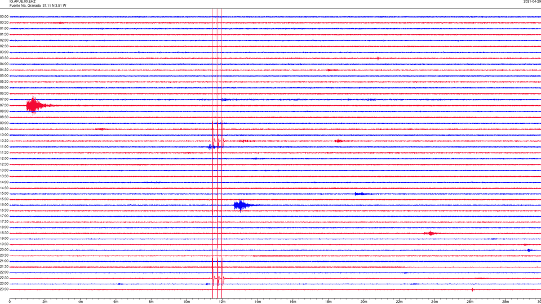Image resolution: width=541 pixels, height=304 pixels.
Task: Select the 21:00 trace time label
Action: (x=4, y=261)
